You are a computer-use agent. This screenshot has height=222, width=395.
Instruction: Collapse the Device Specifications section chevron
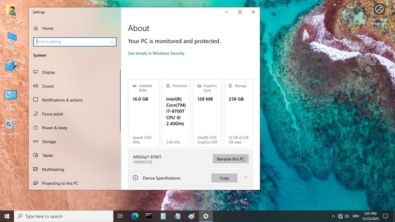[246, 178]
